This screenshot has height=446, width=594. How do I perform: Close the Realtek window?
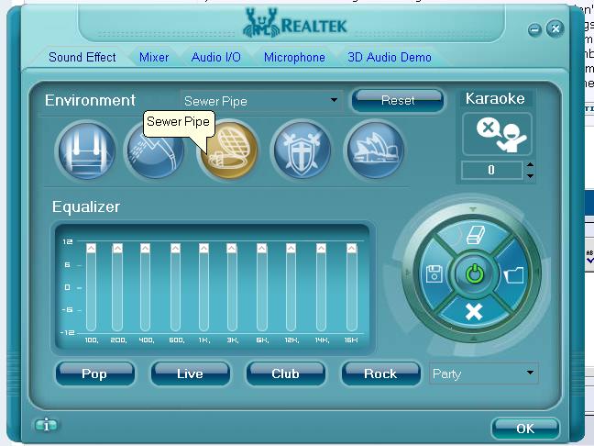coord(555,28)
